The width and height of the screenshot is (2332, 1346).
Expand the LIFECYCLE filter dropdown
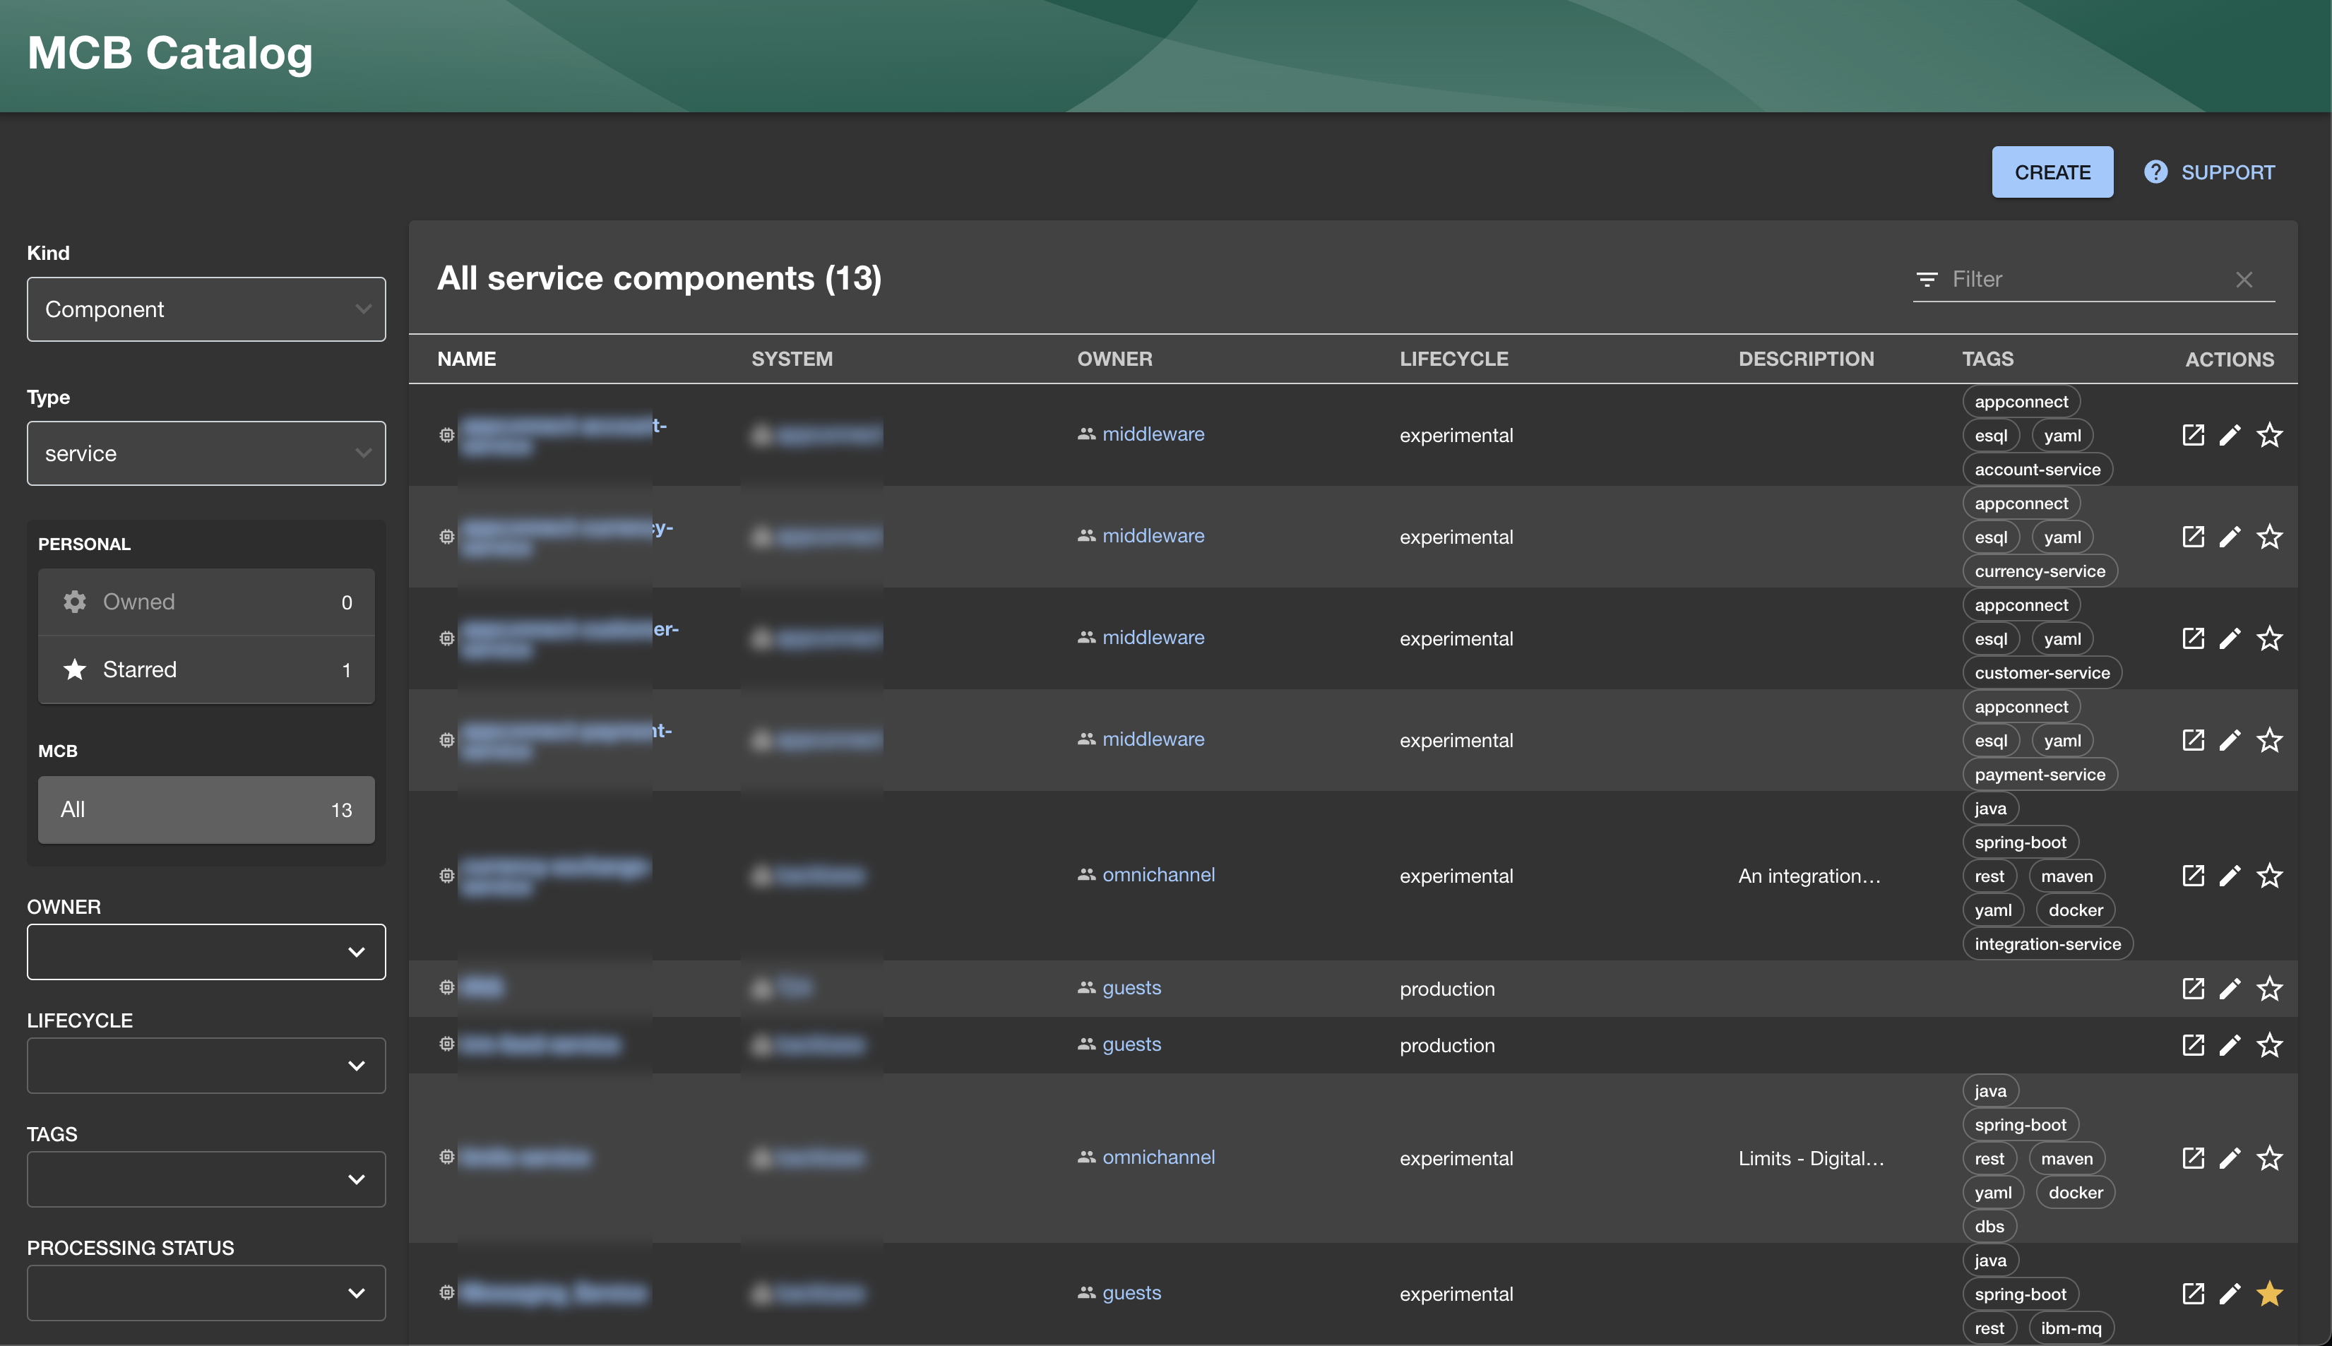click(206, 1065)
